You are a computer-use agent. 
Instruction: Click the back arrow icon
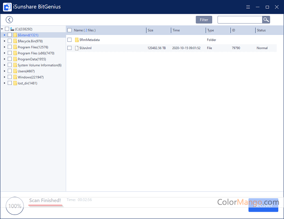(x=9, y=20)
